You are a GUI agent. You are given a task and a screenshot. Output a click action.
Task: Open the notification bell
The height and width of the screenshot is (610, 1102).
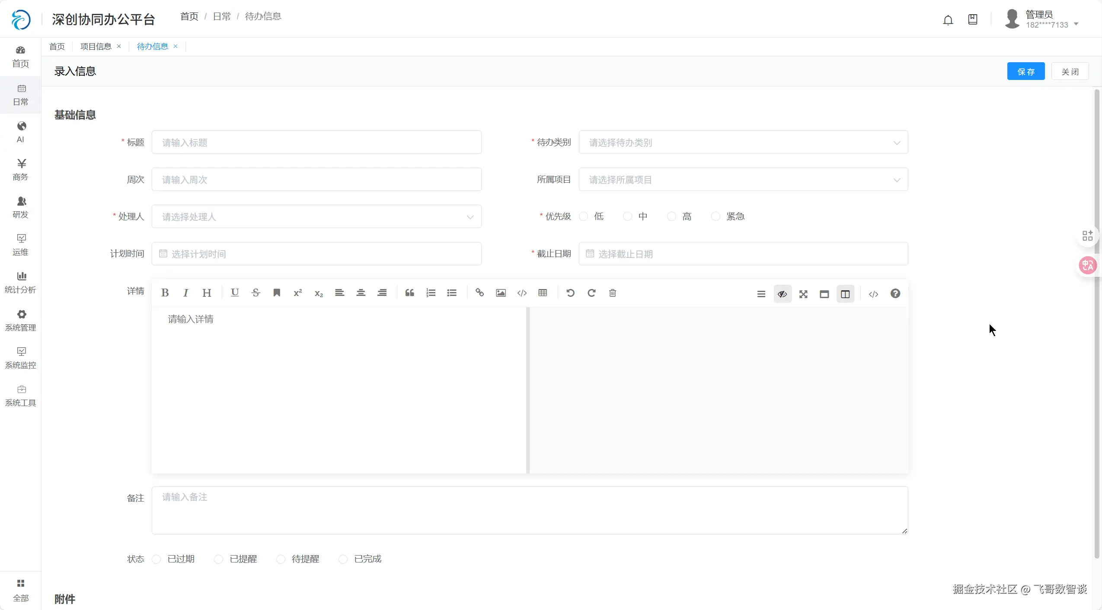pyautogui.click(x=948, y=20)
